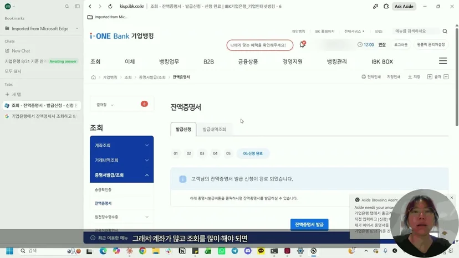Open Discord from the taskbar
This screenshot has height=258, width=459.
tap(248, 251)
